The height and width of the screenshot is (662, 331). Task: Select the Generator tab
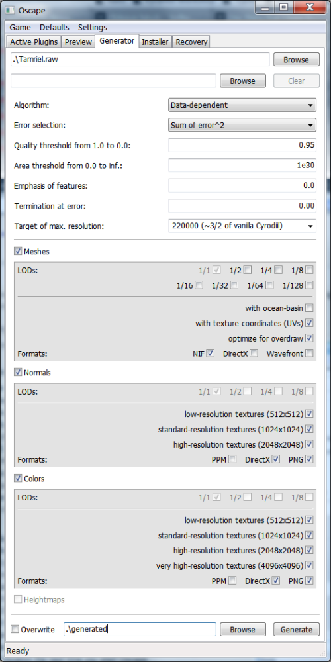[117, 41]
